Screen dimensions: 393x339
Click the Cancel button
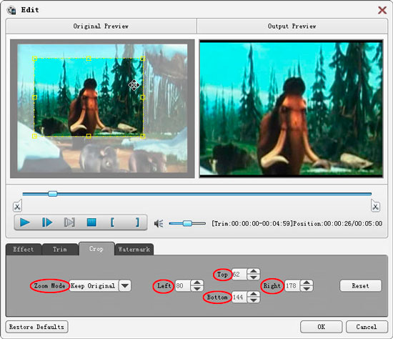click(367, 327)
